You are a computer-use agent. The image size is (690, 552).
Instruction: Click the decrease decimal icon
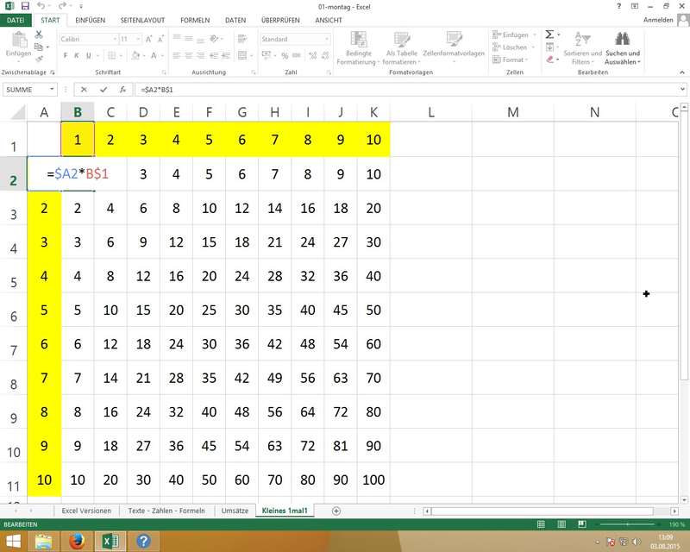[x=325, y=55]
